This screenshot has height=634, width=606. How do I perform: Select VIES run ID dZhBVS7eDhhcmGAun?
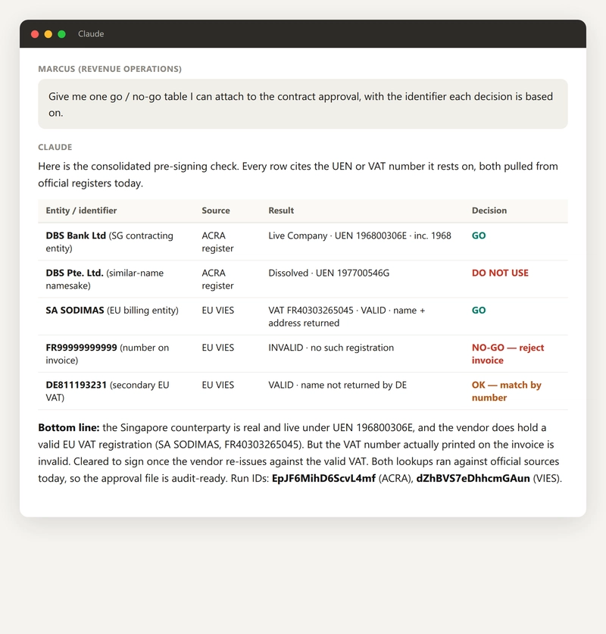(473, 478)
